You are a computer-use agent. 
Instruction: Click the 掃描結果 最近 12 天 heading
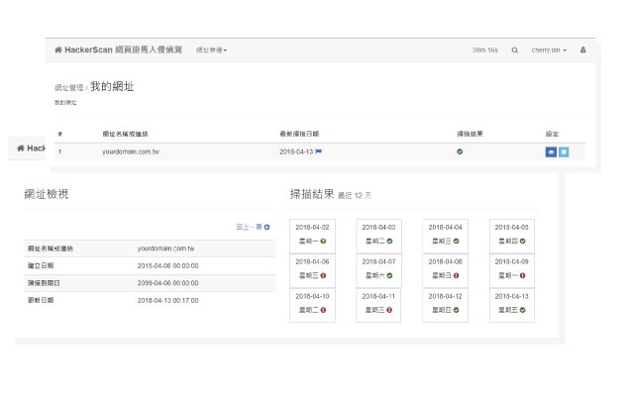(331, 195)
